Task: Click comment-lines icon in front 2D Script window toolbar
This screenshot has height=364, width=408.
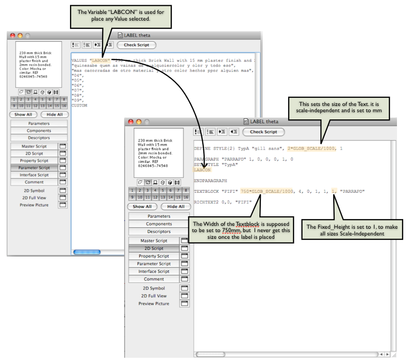Action: (198, 132)
